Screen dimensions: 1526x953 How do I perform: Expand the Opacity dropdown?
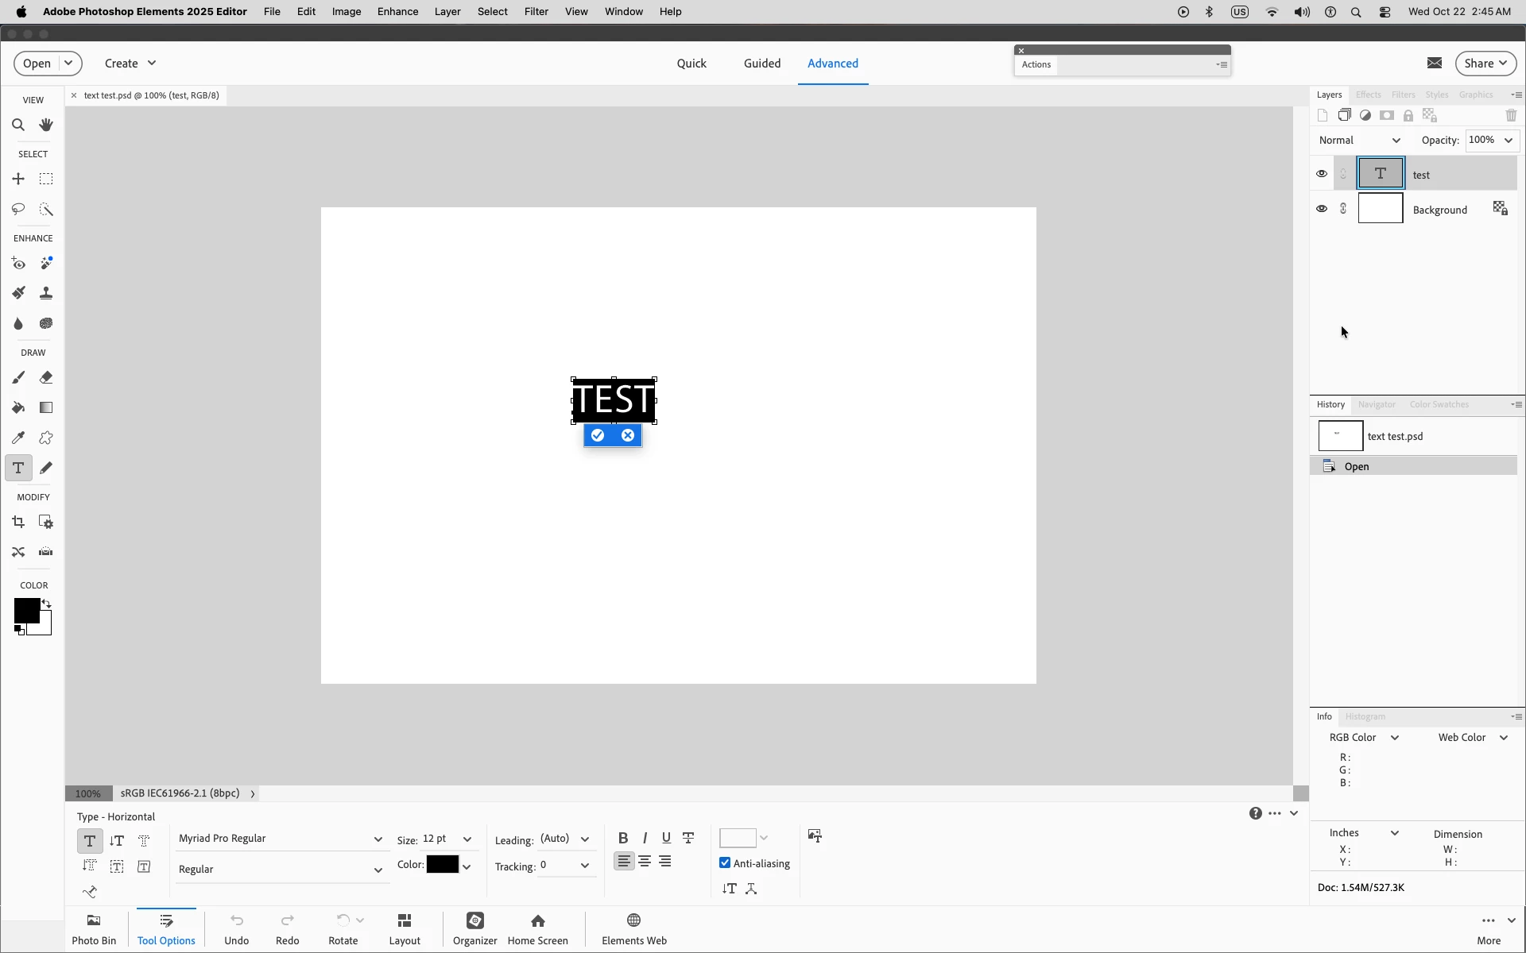click(1508, 140)
